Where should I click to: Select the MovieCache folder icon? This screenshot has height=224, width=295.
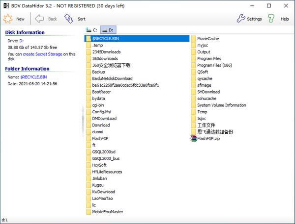pyautogui.click(x=194, y=39)
